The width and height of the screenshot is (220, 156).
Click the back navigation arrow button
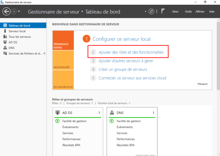(6, 12)
